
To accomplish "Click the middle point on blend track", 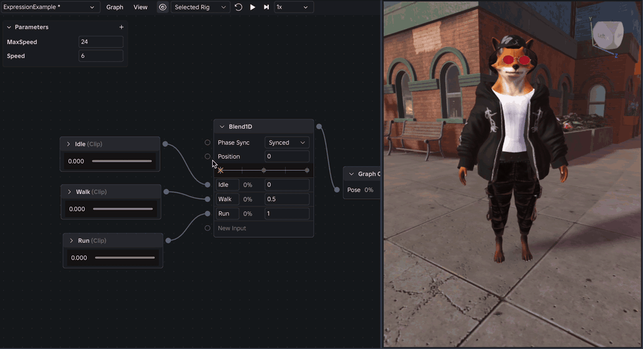I will pos(264,170).
